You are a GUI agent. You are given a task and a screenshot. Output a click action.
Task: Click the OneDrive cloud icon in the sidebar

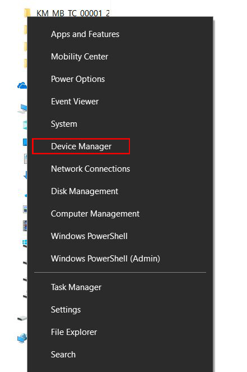click(x=22, y=85)
